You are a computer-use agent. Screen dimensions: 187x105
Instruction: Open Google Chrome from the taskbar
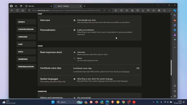point(123,102)
